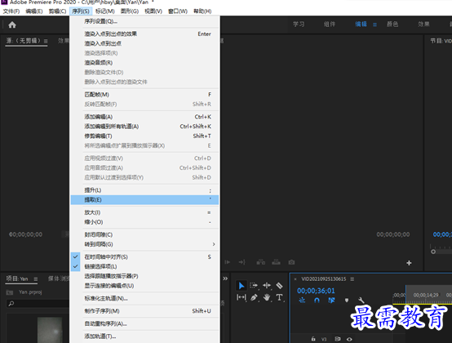Select the Type tool

(279, 297)
